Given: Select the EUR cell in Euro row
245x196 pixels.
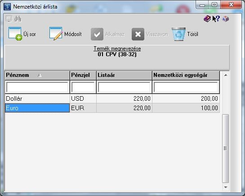Looking at the screenshot, I should (83, 108).
